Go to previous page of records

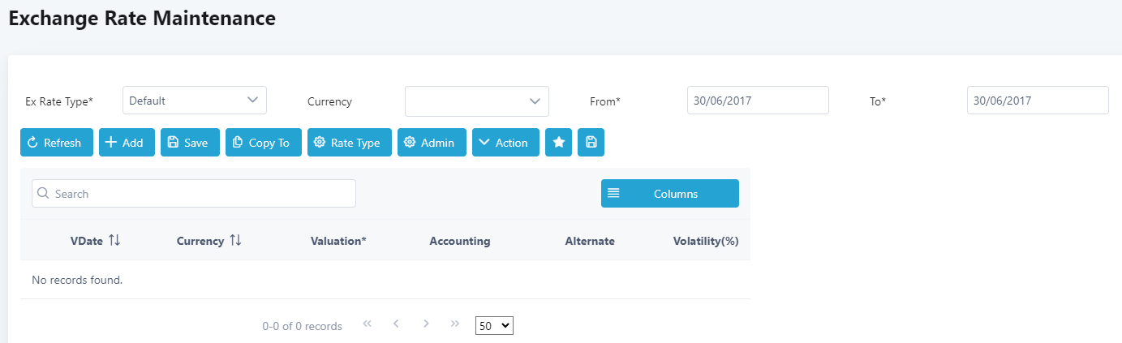click(x=396, y=324)
